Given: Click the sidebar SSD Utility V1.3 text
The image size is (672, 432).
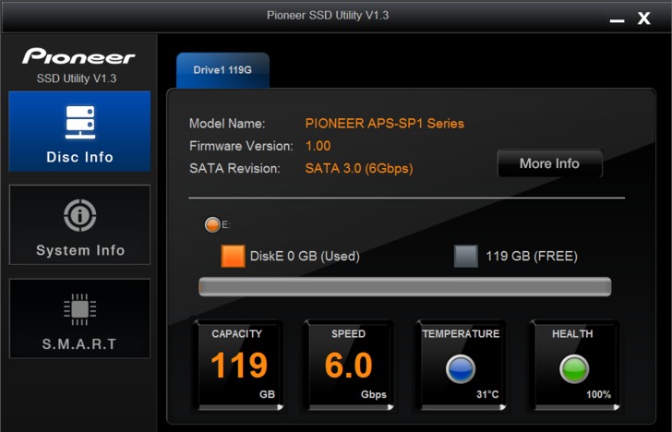Looking at the screenshot, I should click(77, 78).
